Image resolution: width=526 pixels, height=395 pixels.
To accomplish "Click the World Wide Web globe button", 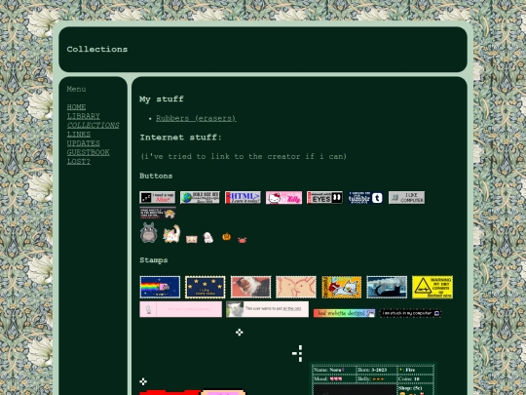I will [x=200, y=197].
